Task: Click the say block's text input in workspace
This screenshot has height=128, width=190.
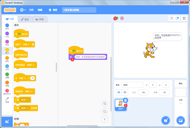Action: [90, 57]
